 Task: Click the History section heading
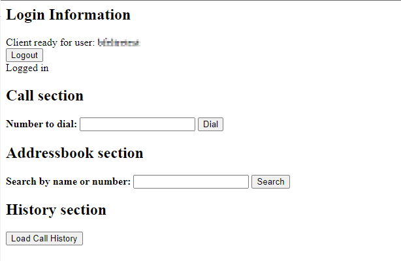coord(56,210)
